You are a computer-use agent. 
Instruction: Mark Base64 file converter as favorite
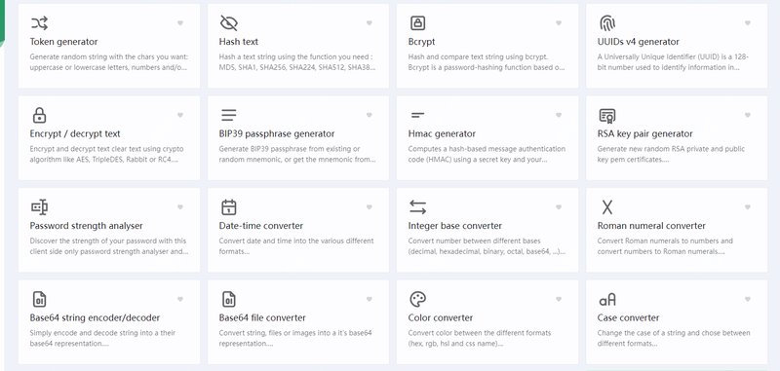click(x=370, y=299)
